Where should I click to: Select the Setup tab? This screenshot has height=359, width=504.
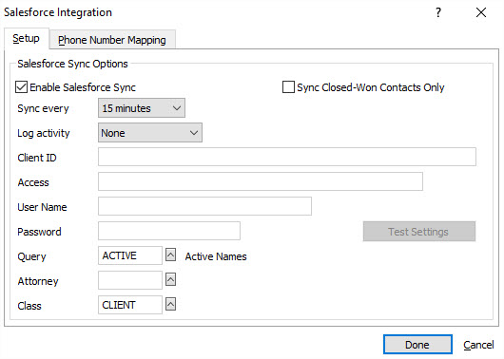[26, 39]
